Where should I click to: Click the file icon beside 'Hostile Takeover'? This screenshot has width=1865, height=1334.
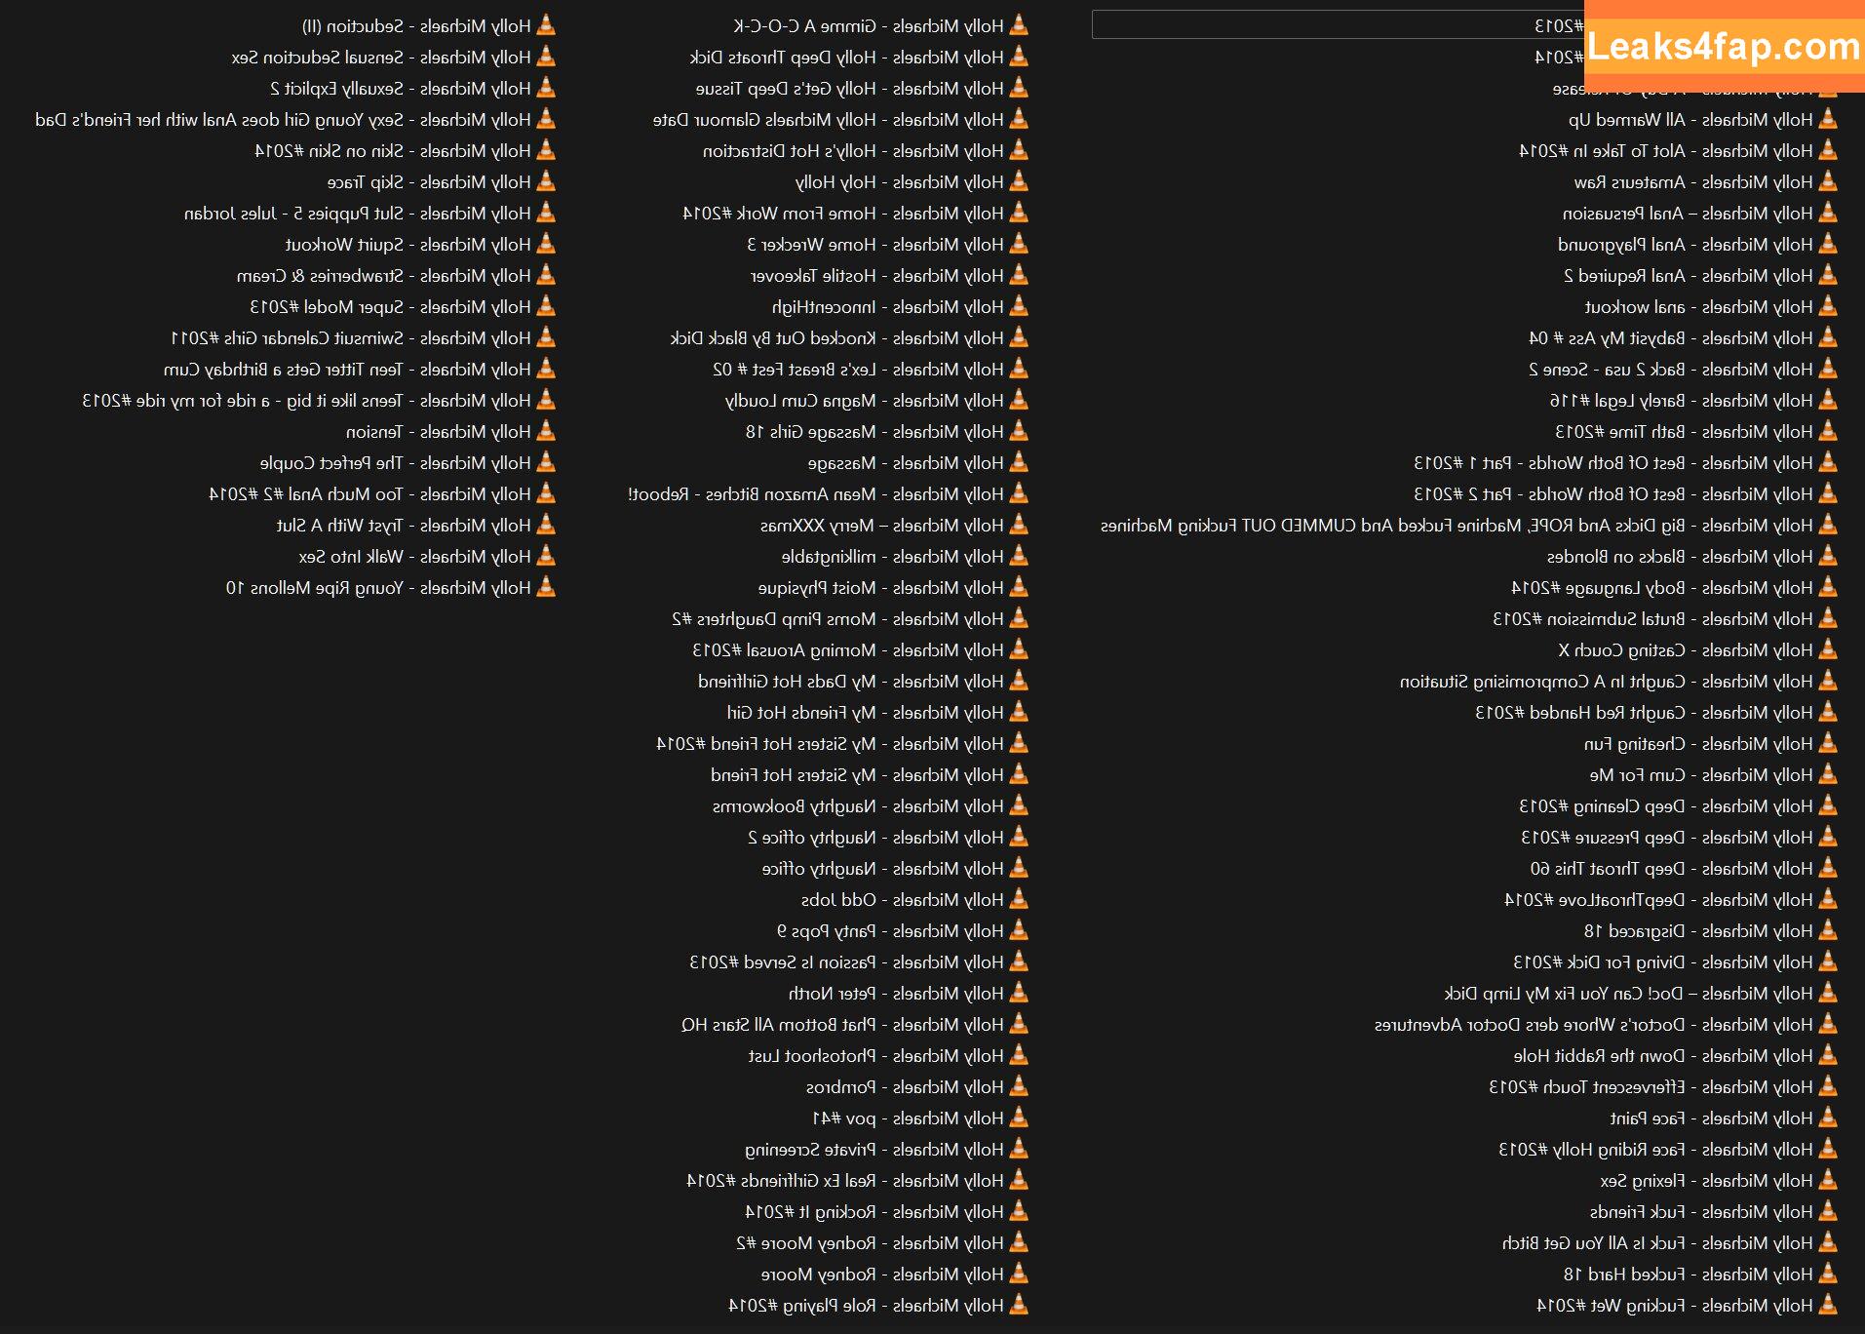tap(1019, 275)
